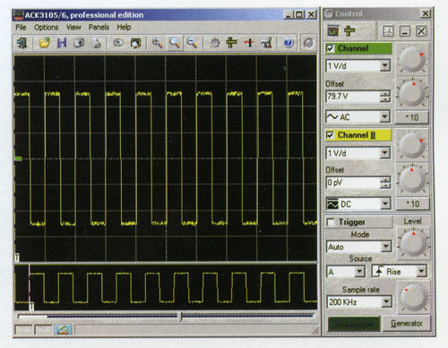
Task: Click the open folder icon in toolbar
Action: click(44, 43)
